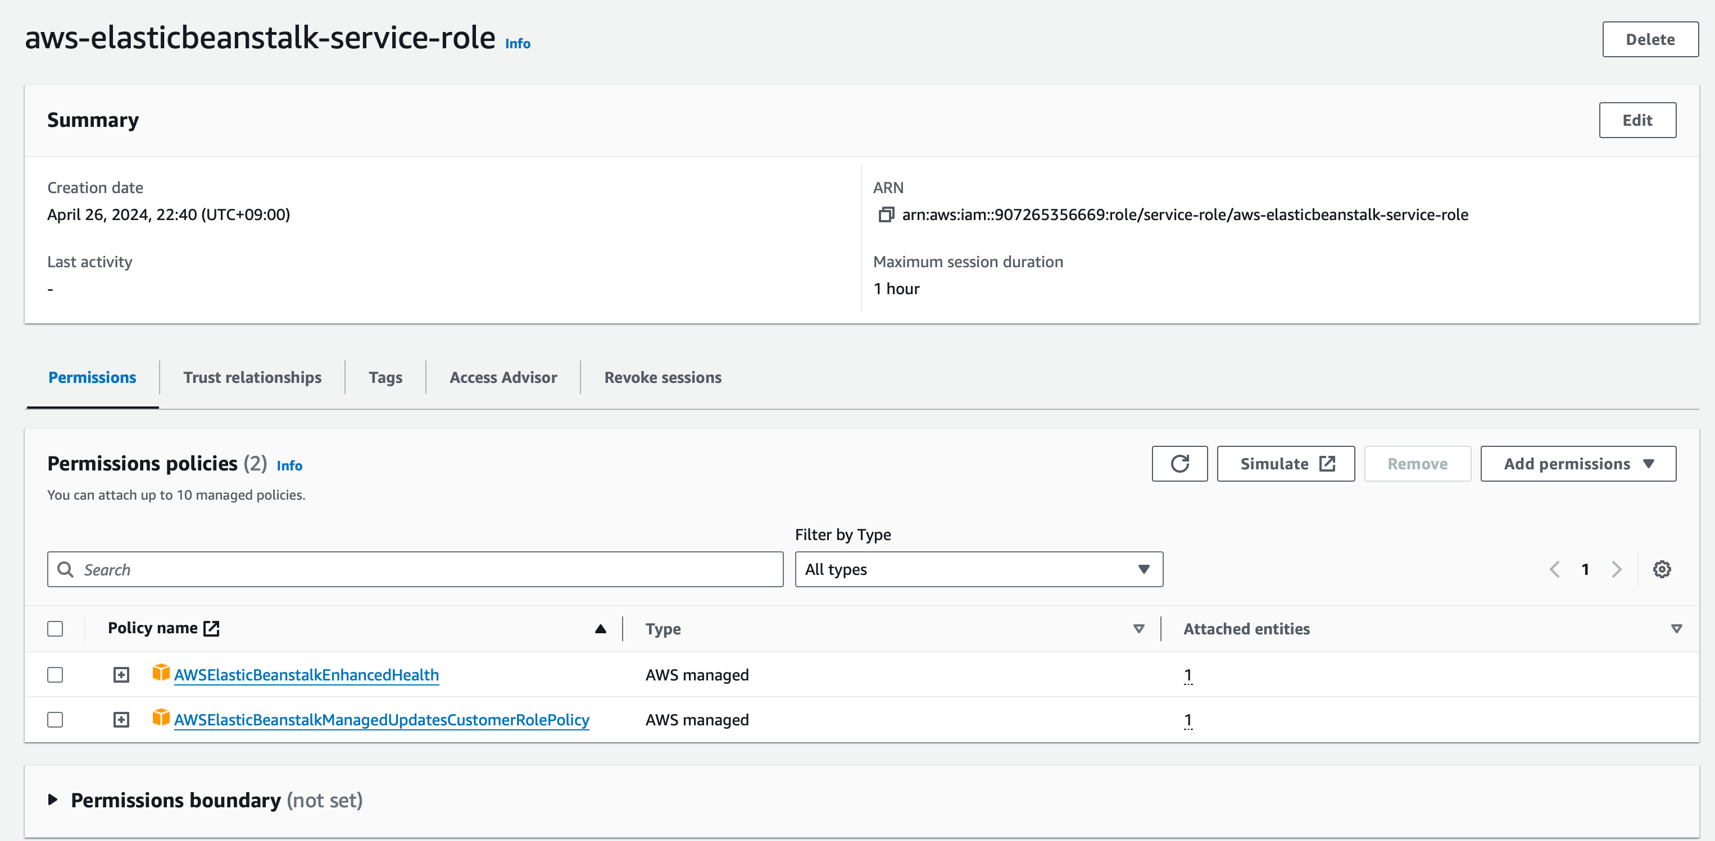Click the attached entities count for EnhancedHealth
The image size is (1715, 841).
(1188, 675)
